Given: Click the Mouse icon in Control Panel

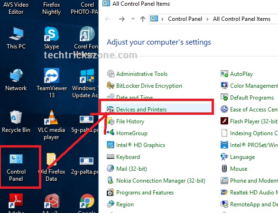Looking at the screenshot, I should click(x=224, y=168).
